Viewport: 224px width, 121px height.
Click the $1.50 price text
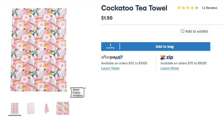click(x=108, y=18)
